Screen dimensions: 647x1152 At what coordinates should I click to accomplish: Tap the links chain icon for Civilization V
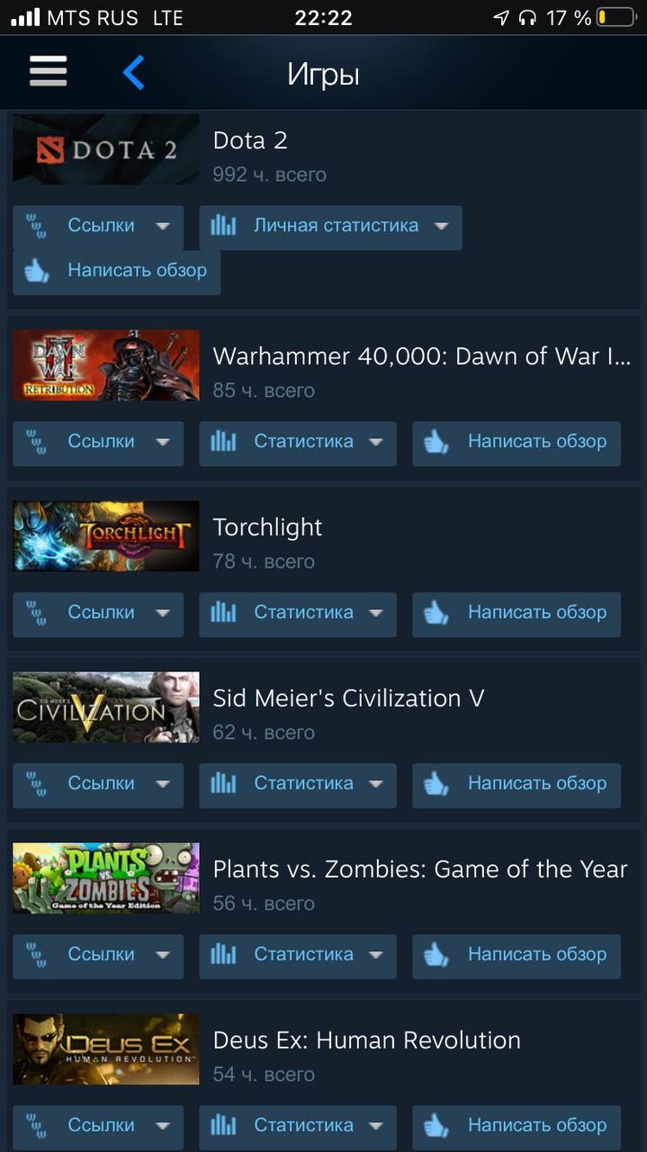pos(37,784)
